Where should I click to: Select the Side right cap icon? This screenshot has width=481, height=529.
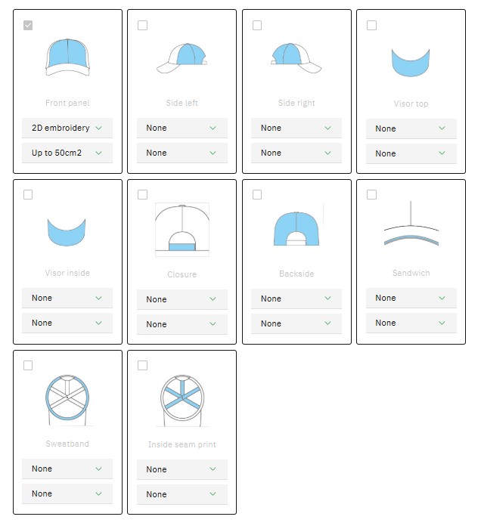296,58
